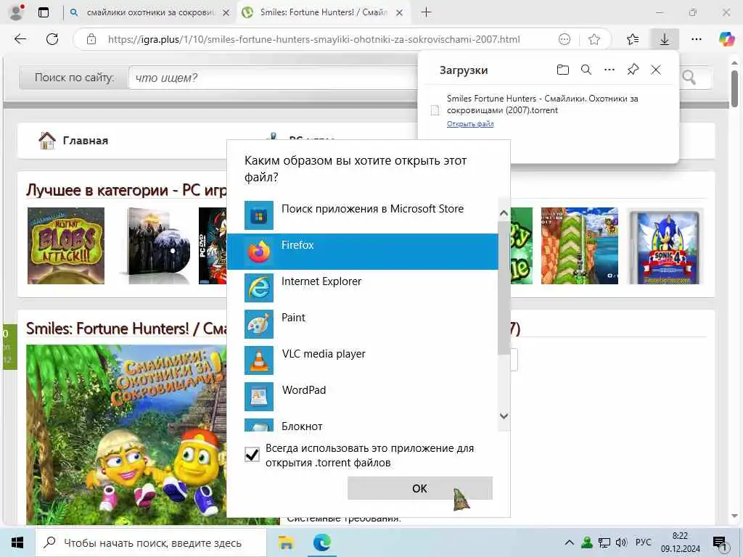The width and height of the screenshot is (743, 557).
Task: Open volume control in tray
Action: click(621, 542)
